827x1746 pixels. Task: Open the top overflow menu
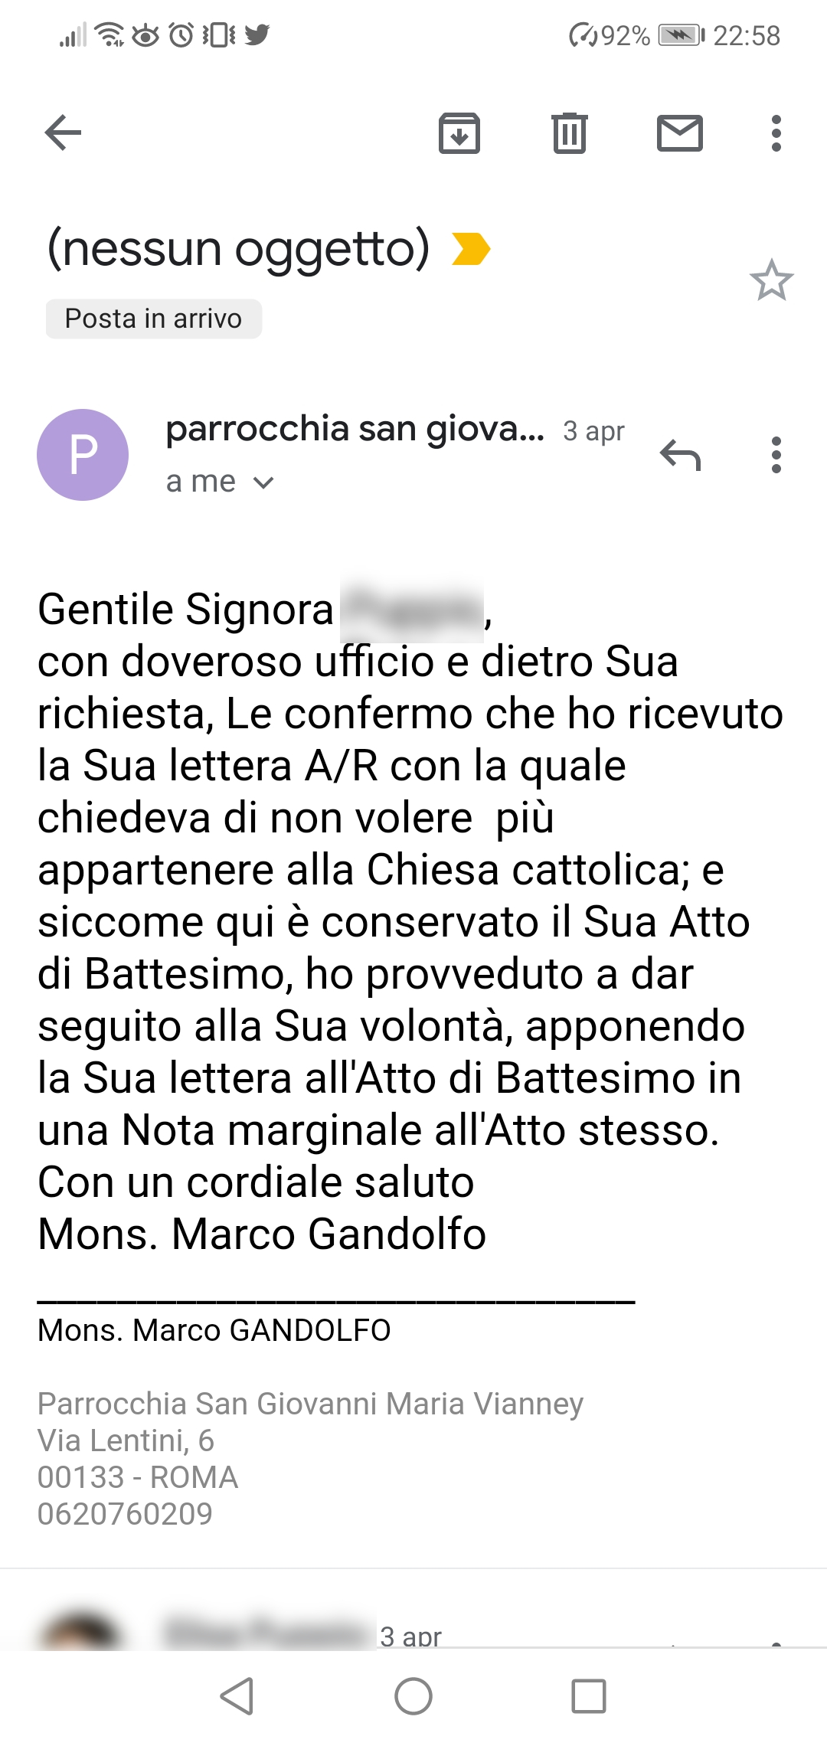[776, 133]
